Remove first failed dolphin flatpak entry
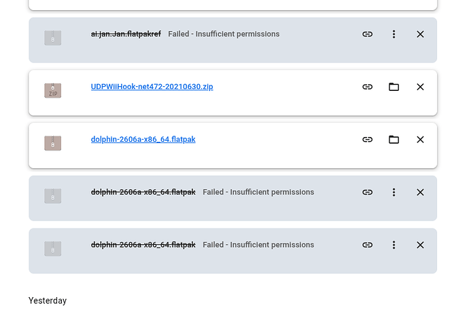 coord(420,192)
